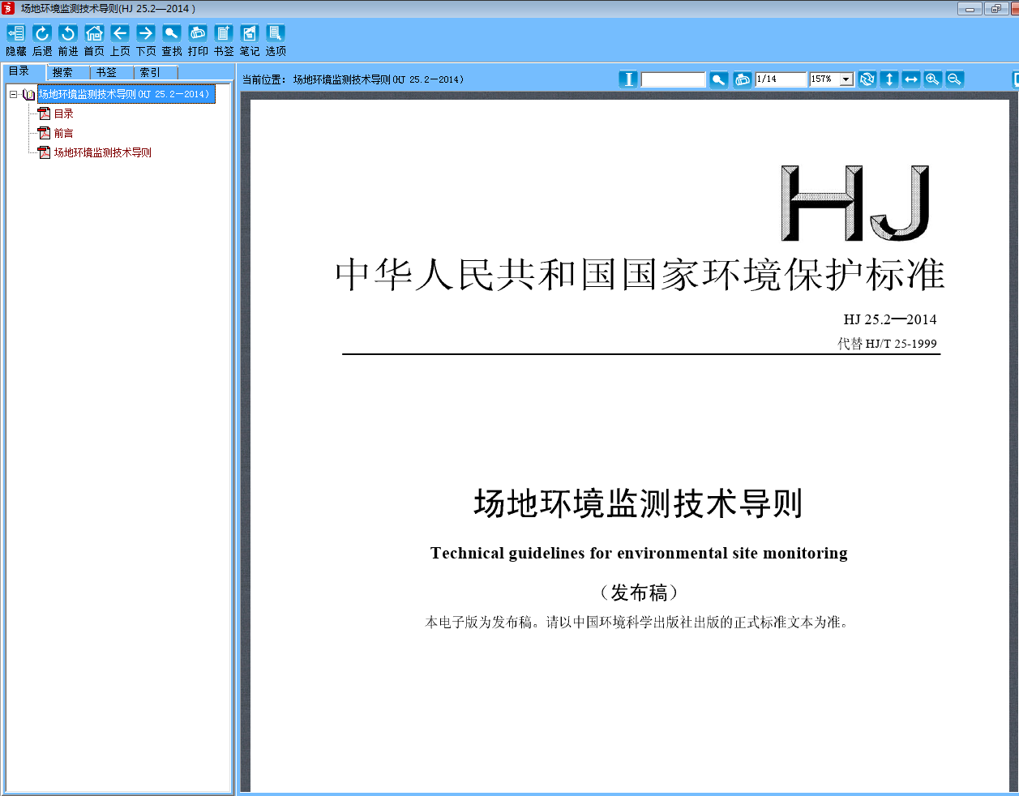The width and height of the screenshot is (1019, 796).
Task: Collapse the root node of the contents tree
Action: 13,94
